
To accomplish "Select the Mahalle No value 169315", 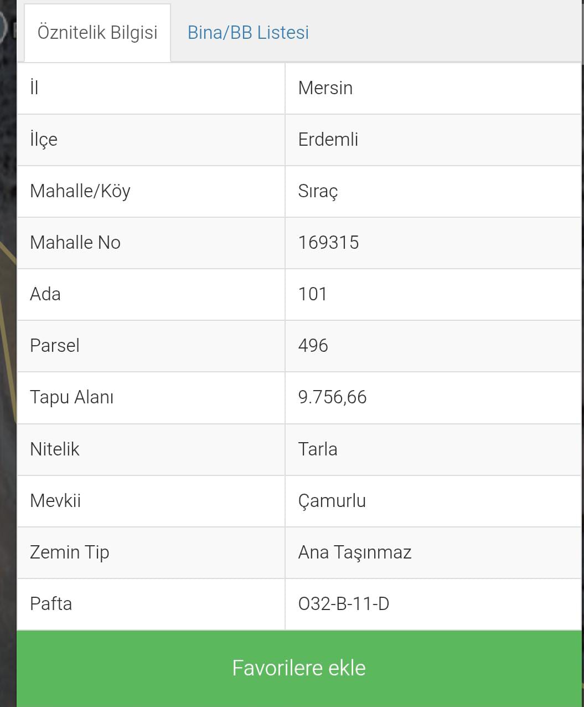I will tap(433, 243).
